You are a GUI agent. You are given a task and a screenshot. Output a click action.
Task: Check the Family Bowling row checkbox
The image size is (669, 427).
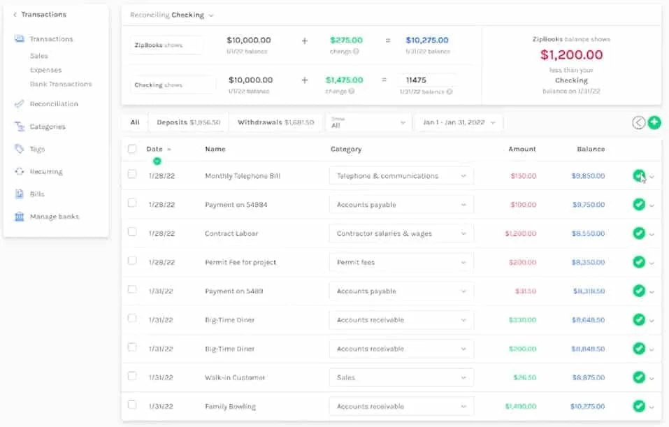[x=132, y=405]
